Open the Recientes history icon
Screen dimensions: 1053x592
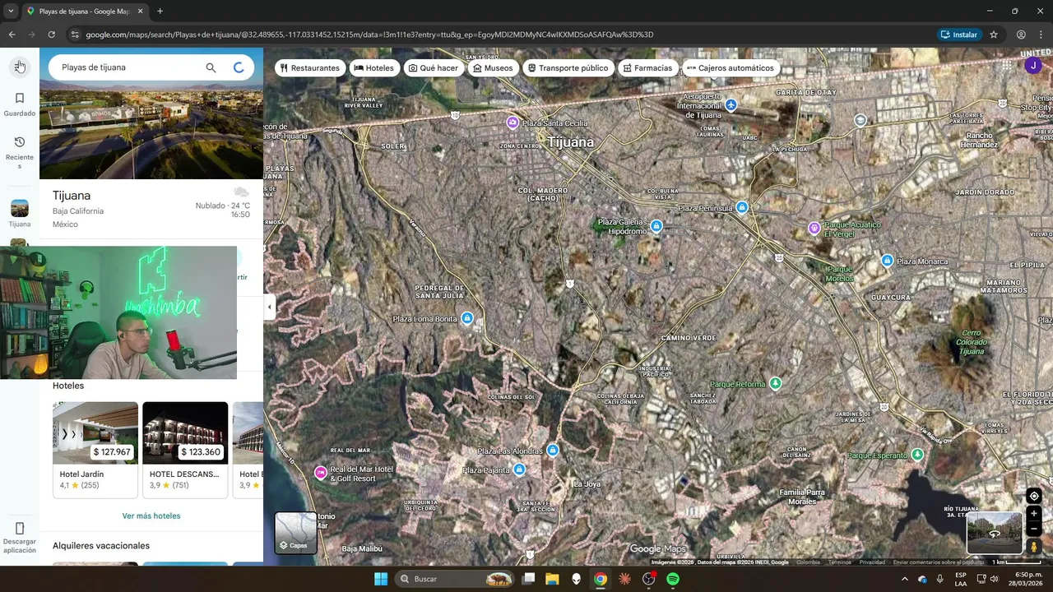point(20,142)
